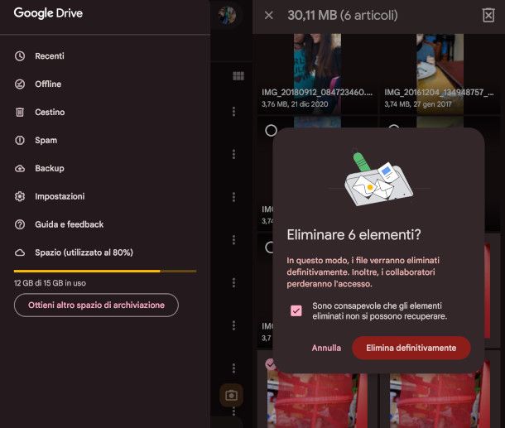Close the 6 articoli selection bar

tap(268, 15)
